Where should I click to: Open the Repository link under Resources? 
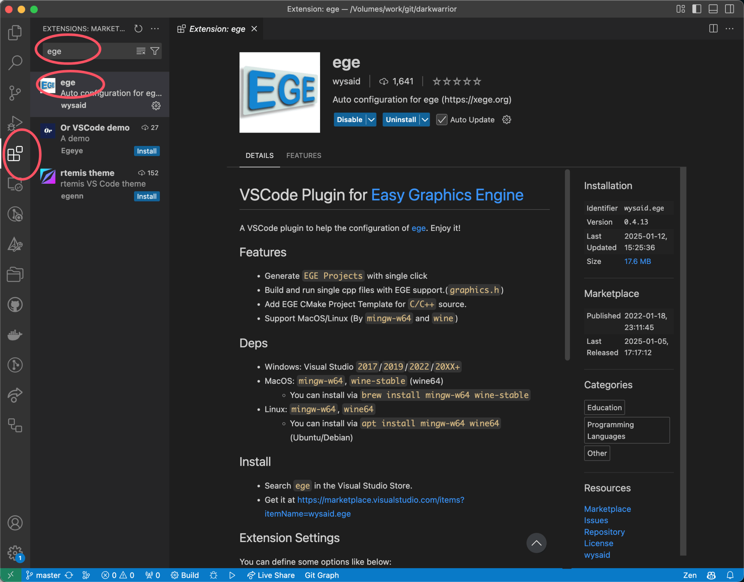[x=604, y=532]
